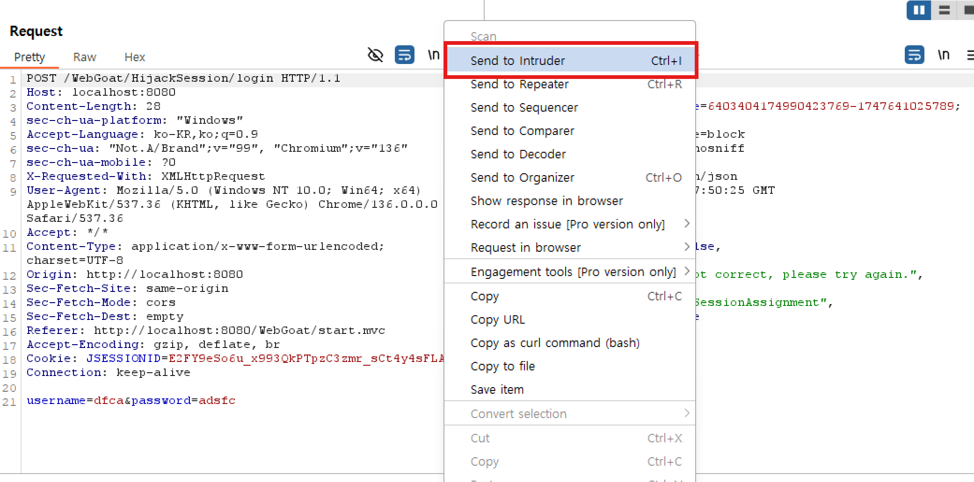Toggle the Request panel word wrap icon
Image resolution: width=974 pixels, height=482 pixels.
pos(405,55)
